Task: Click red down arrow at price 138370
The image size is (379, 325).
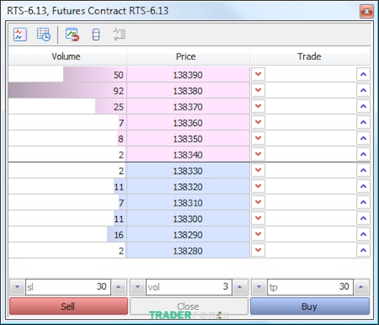Action: click(258, 106)
